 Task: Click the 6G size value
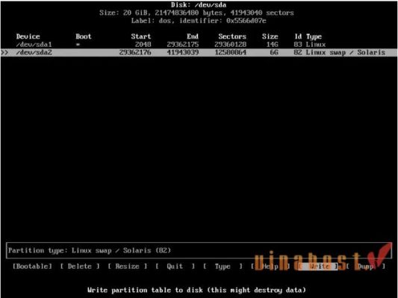click(x=274, y=52)
